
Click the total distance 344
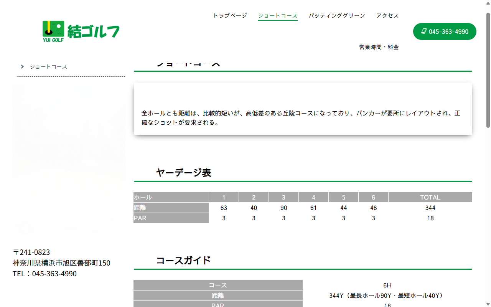430,208
